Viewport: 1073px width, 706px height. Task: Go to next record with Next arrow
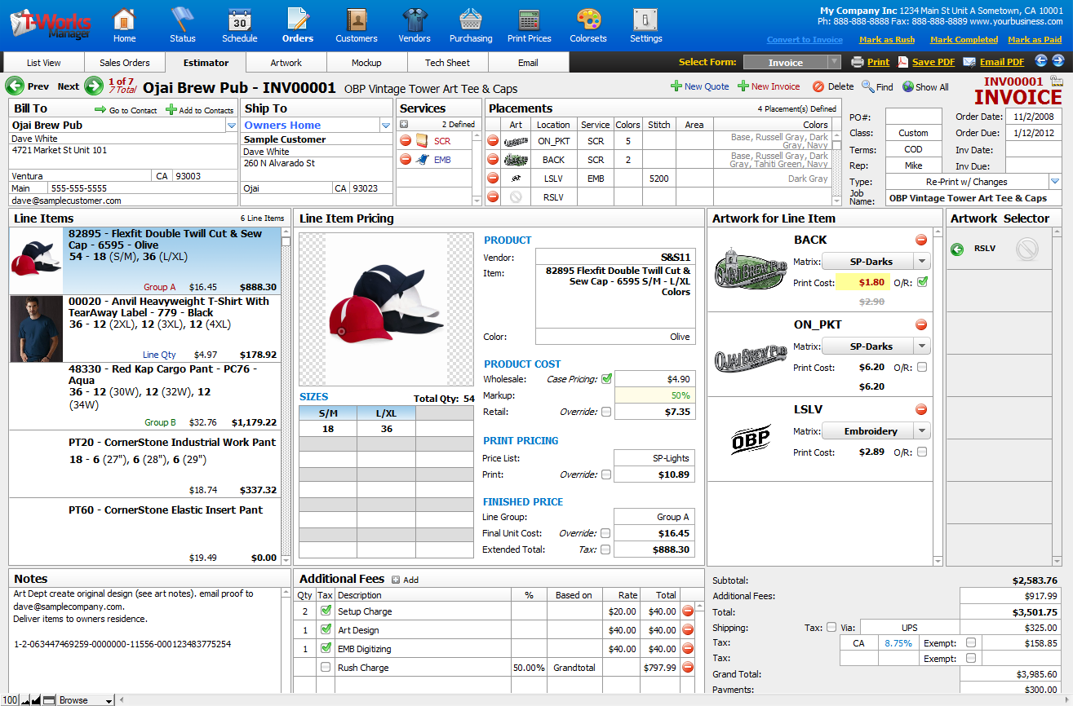click(x=94, y=86)
